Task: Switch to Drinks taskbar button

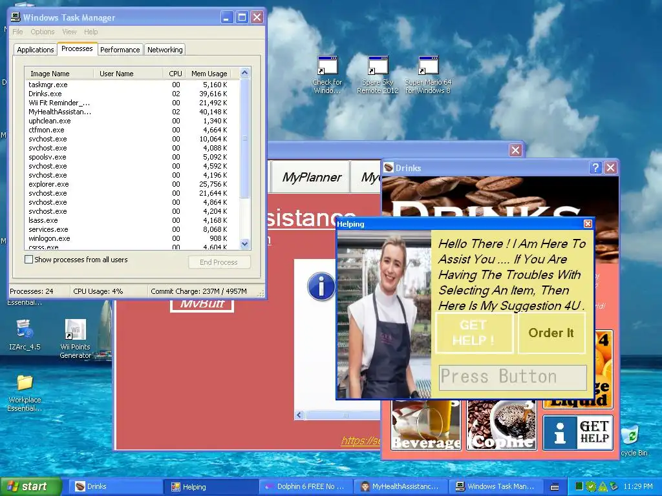Action: (x=115, y=487)
